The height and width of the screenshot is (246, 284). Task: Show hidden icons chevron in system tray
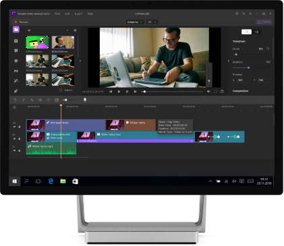[210, 181]
